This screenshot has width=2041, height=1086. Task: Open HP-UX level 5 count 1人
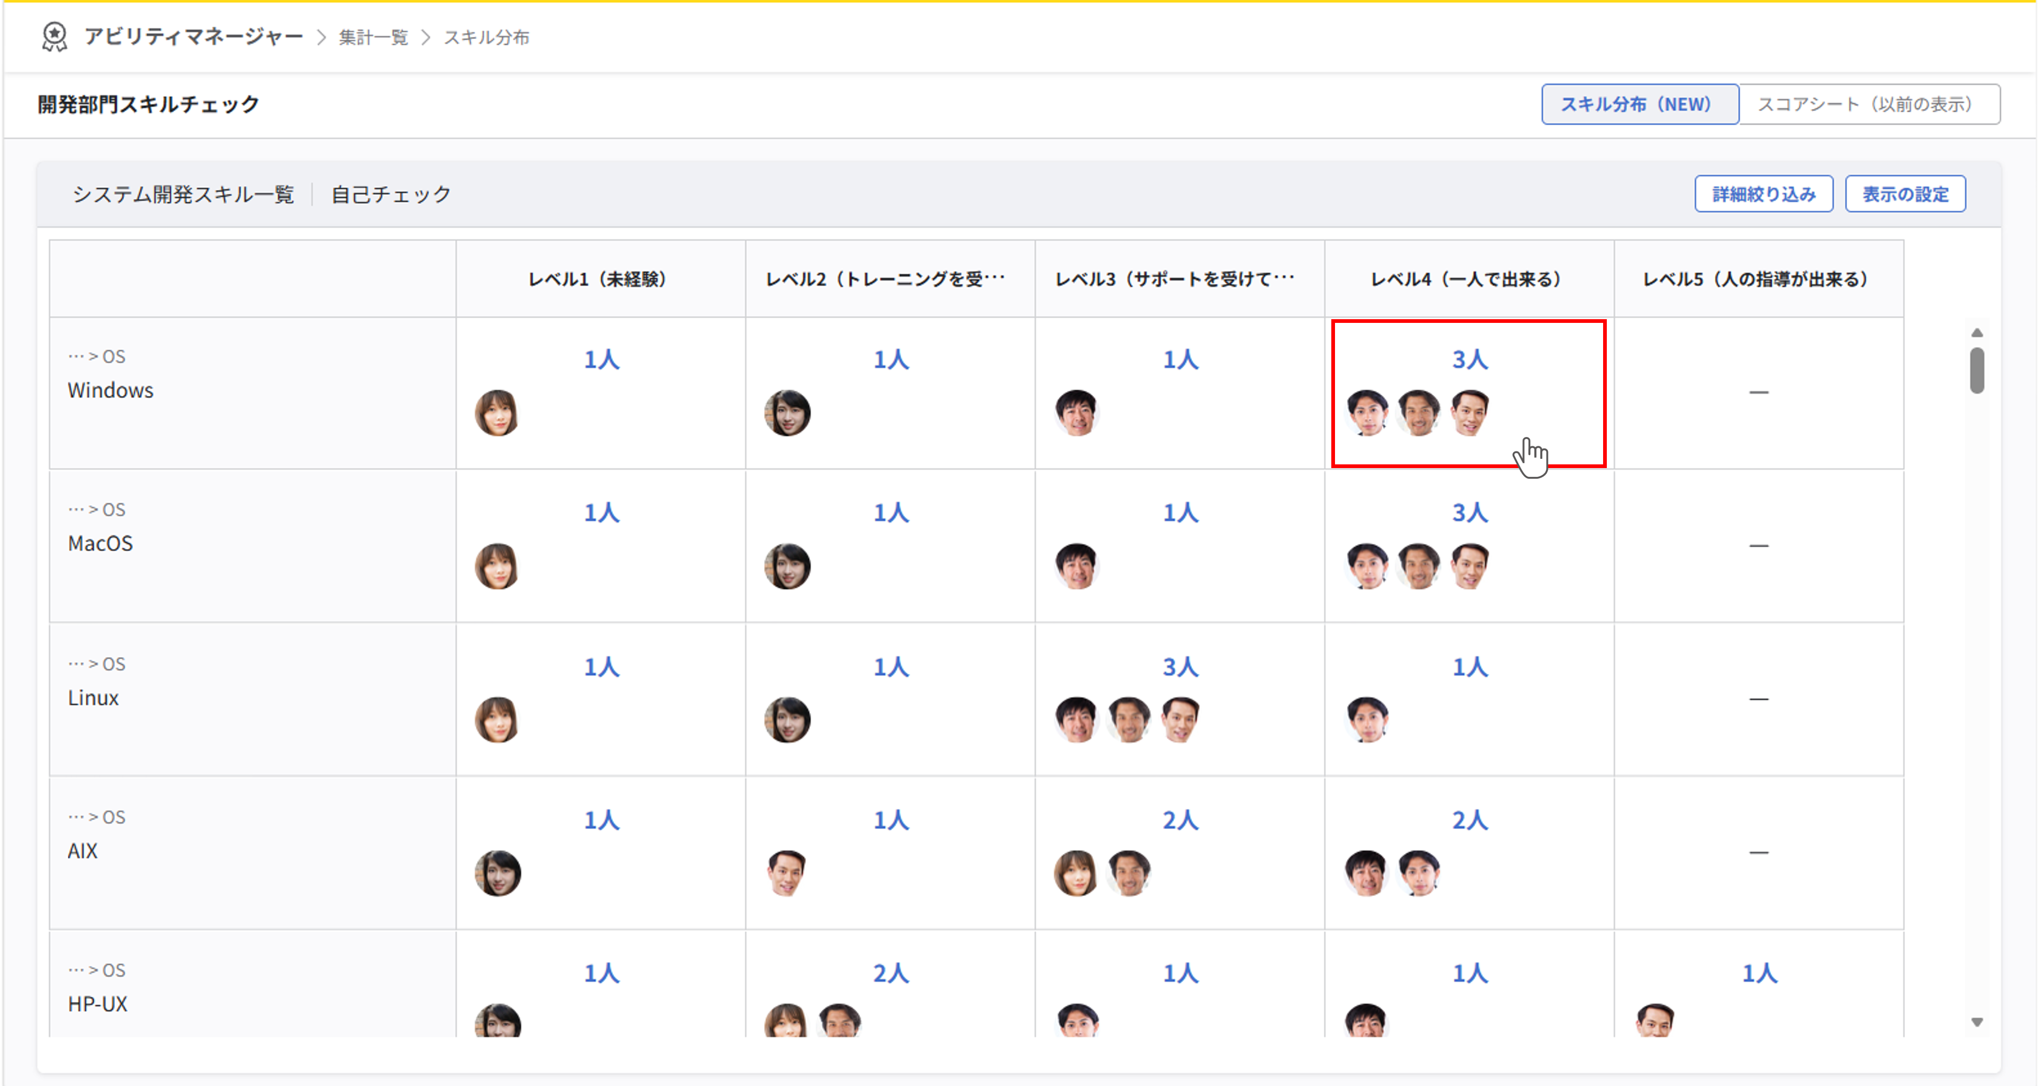click(x=1759, y=974)
